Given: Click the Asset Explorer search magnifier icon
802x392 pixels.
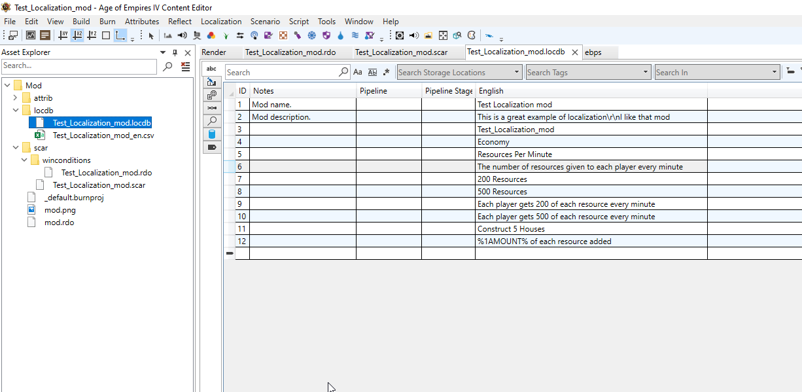Looking at the screenshot, I should (167, 66).
